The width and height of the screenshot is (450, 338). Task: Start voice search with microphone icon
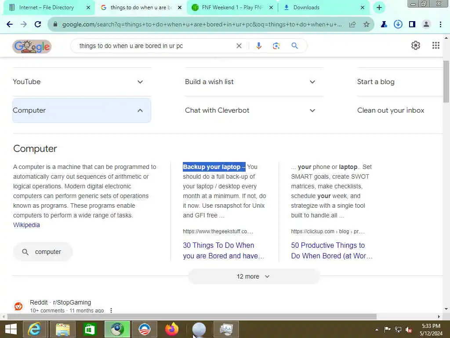[258, 46]
